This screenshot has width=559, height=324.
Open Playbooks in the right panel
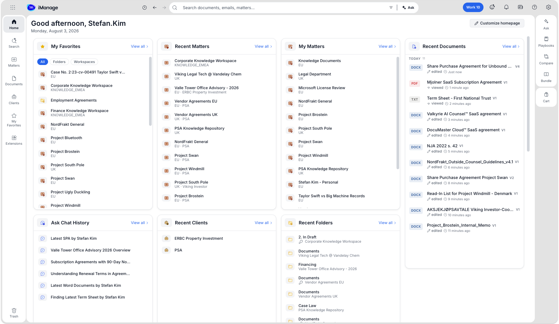[x=546, y=42]
